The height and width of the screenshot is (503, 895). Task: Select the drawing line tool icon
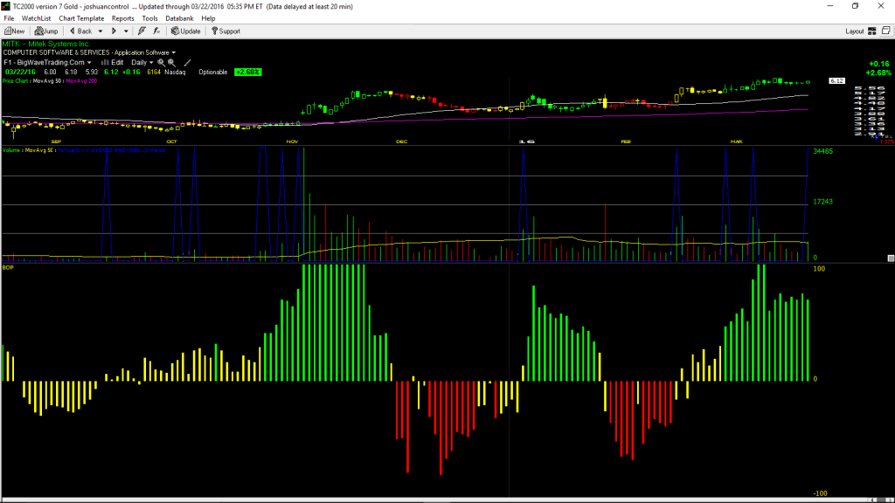click(x=187, y=63)
